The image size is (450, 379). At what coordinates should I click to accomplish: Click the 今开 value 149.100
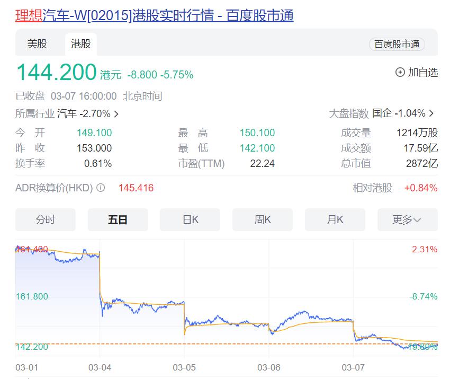click(x=94, y=133)
